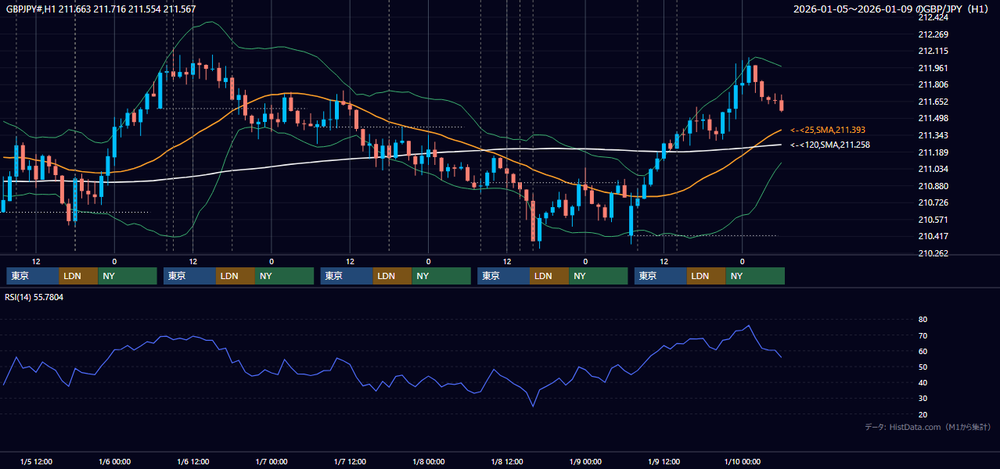Click RSI scale level 80
This screenshot has height=469, width=1000.
[x=923, y=320]
